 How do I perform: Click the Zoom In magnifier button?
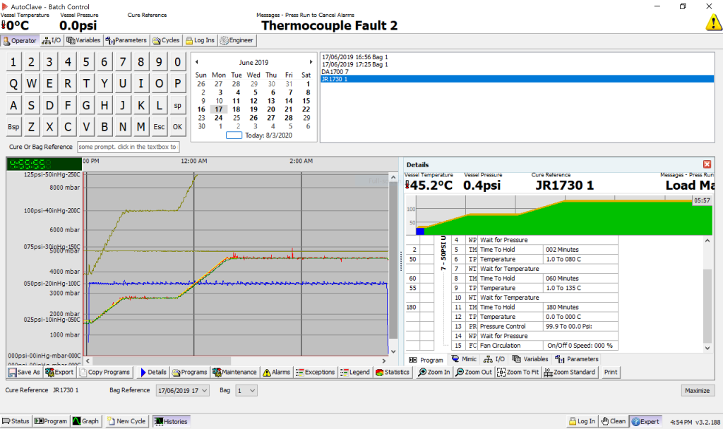[x=434, y=372]
